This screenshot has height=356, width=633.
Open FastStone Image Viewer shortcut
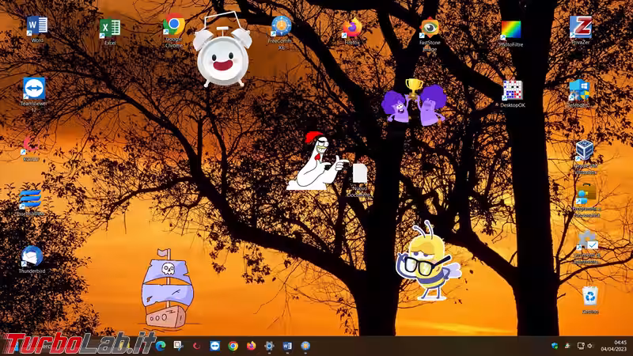(430, 28)
